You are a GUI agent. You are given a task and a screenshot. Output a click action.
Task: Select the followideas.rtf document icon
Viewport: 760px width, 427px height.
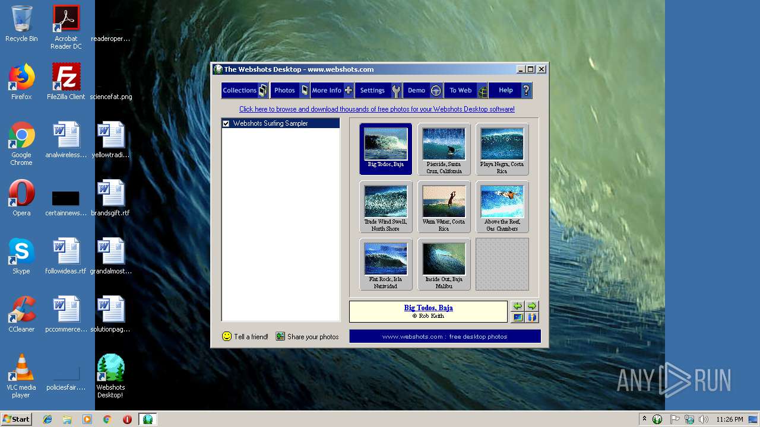[x=66, y=256]
